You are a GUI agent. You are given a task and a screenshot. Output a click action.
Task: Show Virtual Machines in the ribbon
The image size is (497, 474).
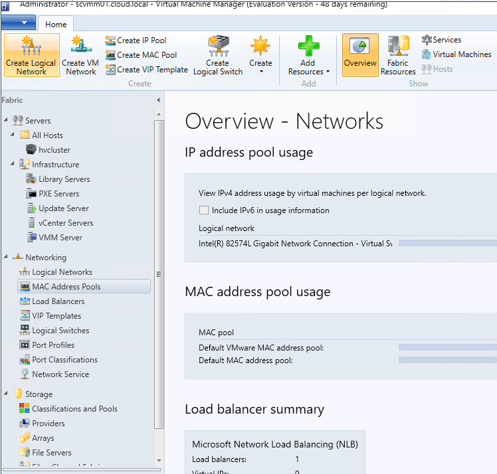coord(456,54)
